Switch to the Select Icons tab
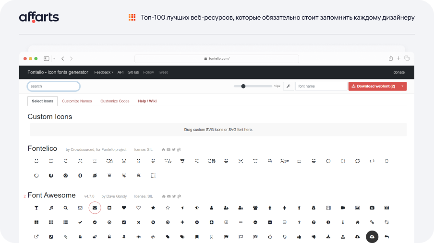 click(42, 101)
